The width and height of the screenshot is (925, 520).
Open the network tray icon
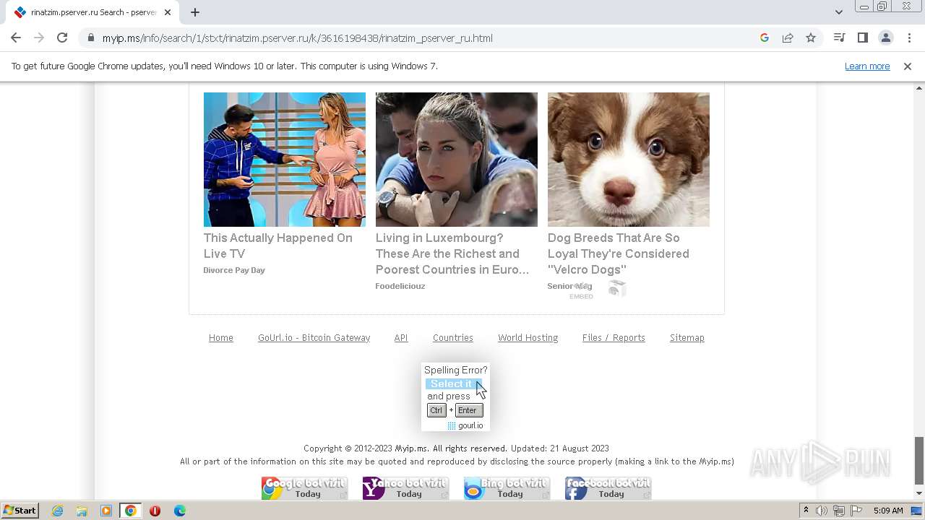tap(839, 511)
